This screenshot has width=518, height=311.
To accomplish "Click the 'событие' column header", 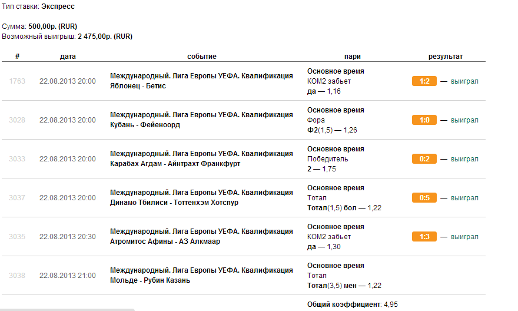I will (x=202, y=57).
